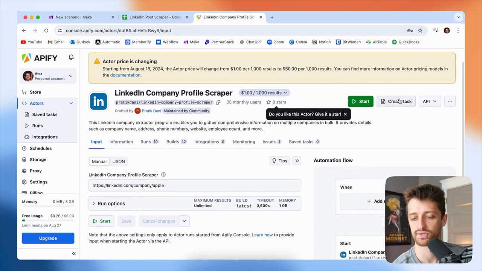Open the Monitoring tab
Image resolution: width=482 pixels, height=271 pixels.
click(244, 142)
